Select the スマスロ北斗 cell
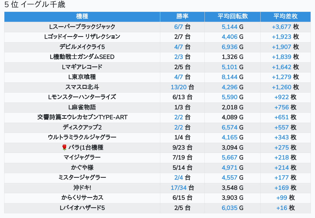The image size is (315, 218). 82,87
